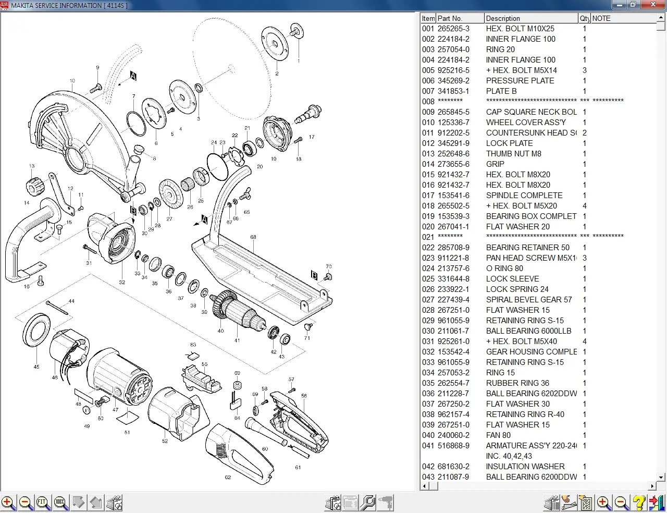
Task: Click the parts list scroll up arrow
Action: [661, 18]
